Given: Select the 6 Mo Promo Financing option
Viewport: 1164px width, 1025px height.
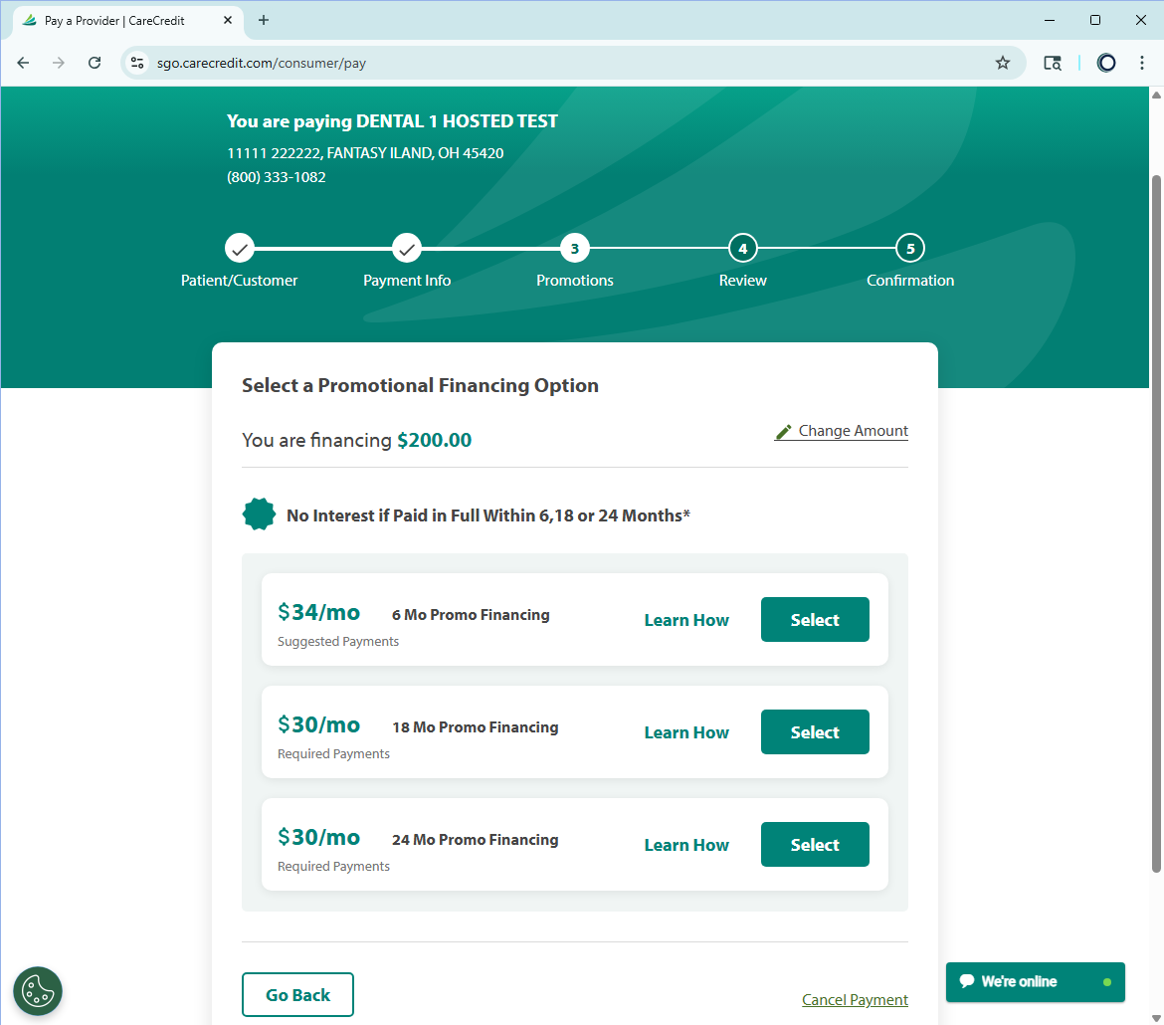Looking at the screenshot, I should tap(815, 620).
